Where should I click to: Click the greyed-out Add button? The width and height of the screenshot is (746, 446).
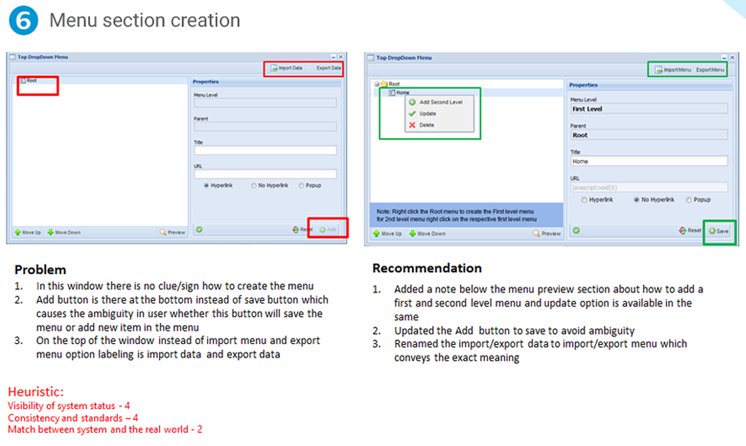click(x=328, y=230)
